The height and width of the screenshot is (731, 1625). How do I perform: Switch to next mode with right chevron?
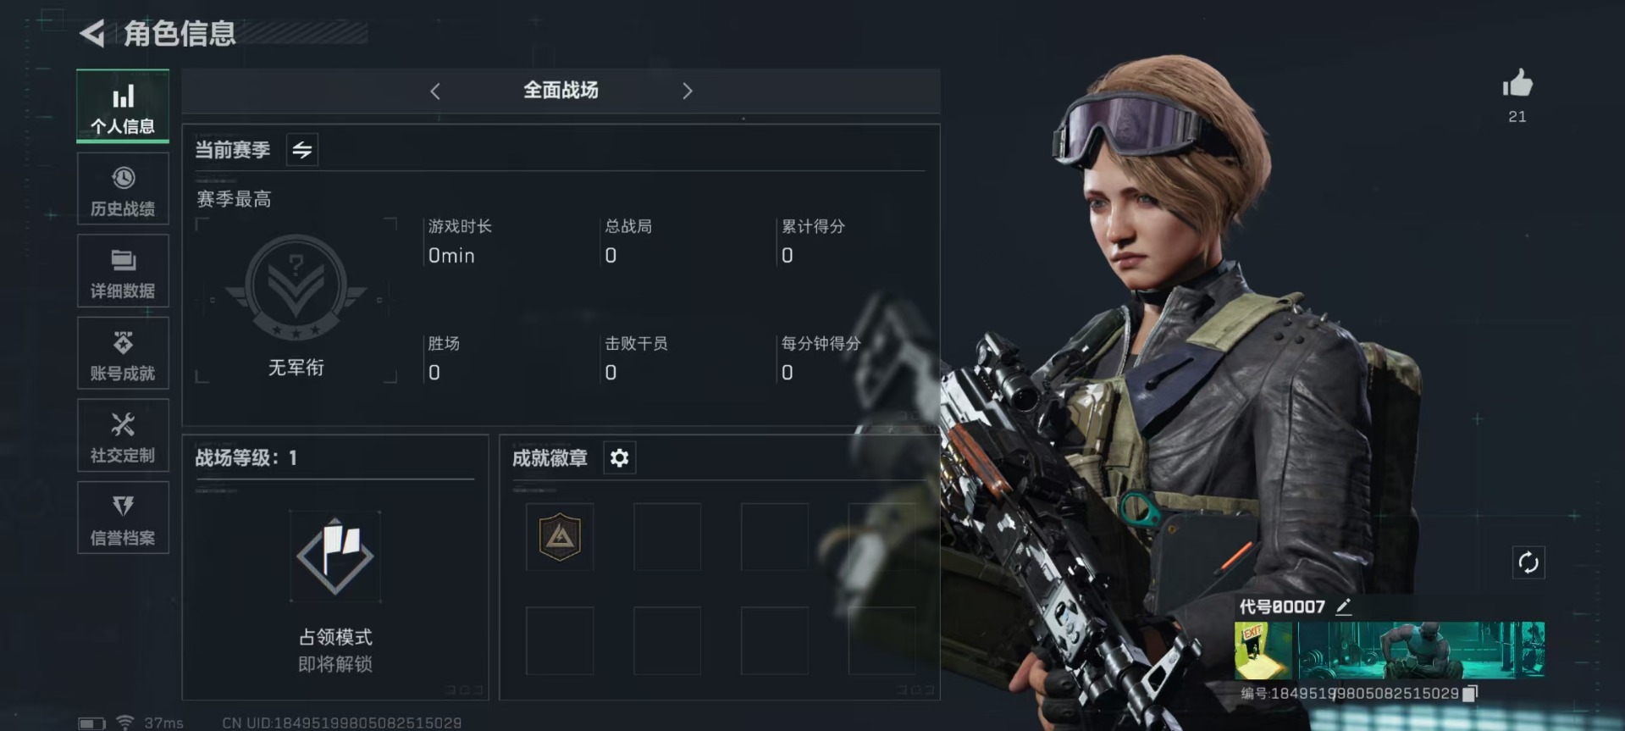coord(687,91)
